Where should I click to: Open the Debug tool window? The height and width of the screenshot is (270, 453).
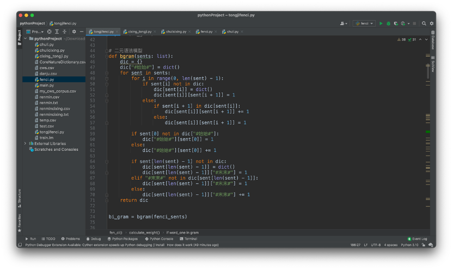pos(94,239)
